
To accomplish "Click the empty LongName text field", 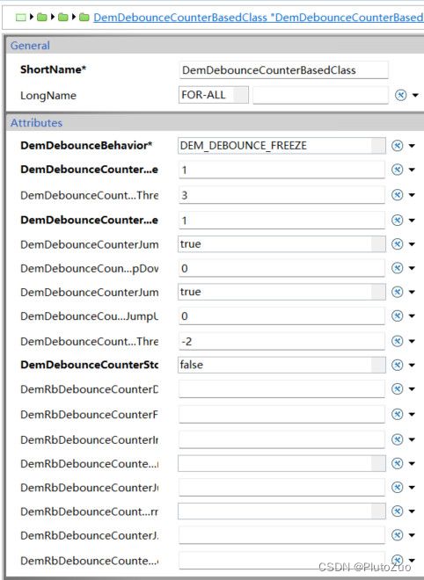I will tap(320, 95).
